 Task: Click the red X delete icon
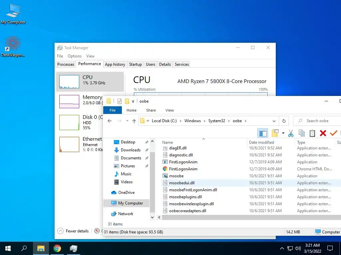[323, 133]
